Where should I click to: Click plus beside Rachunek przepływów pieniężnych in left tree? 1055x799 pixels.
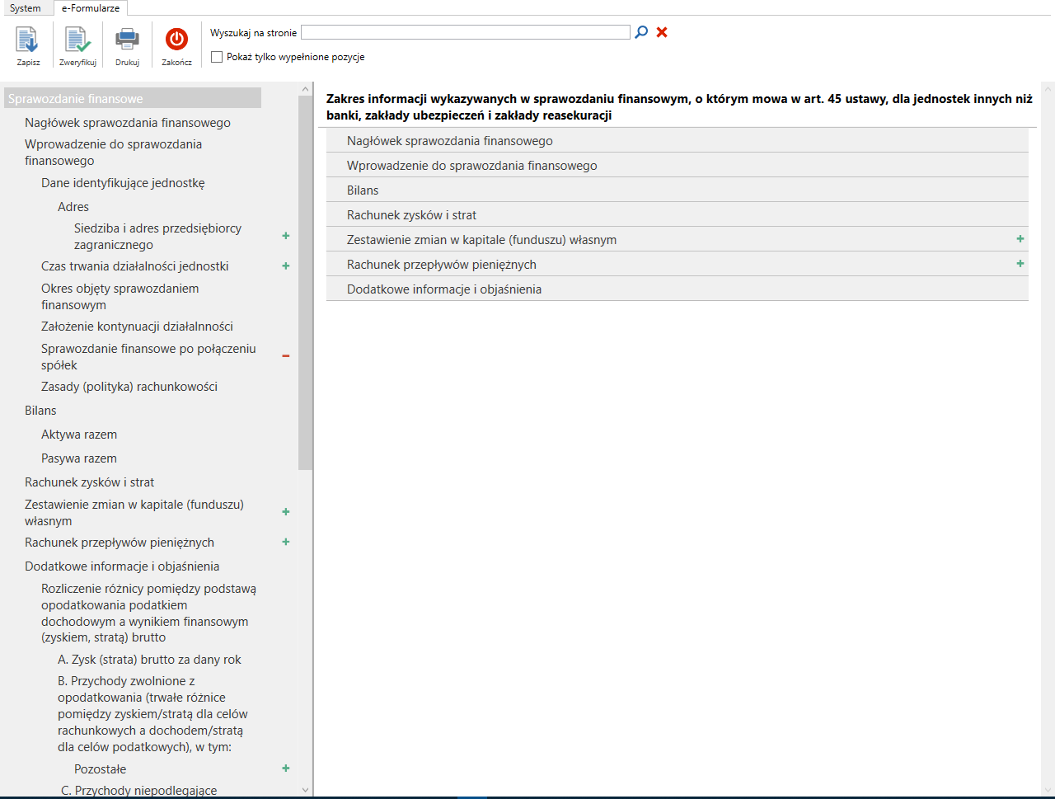coord(286,542)
